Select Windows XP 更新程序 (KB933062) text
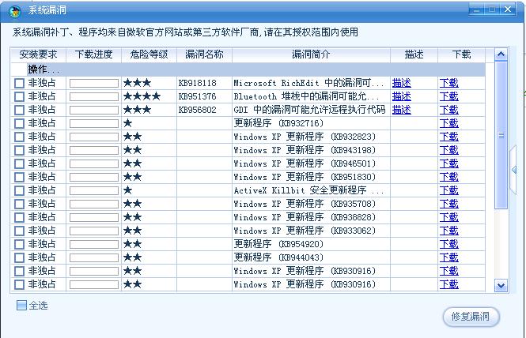The height and width of the screenshot is (338, 526). coord(305,231)
